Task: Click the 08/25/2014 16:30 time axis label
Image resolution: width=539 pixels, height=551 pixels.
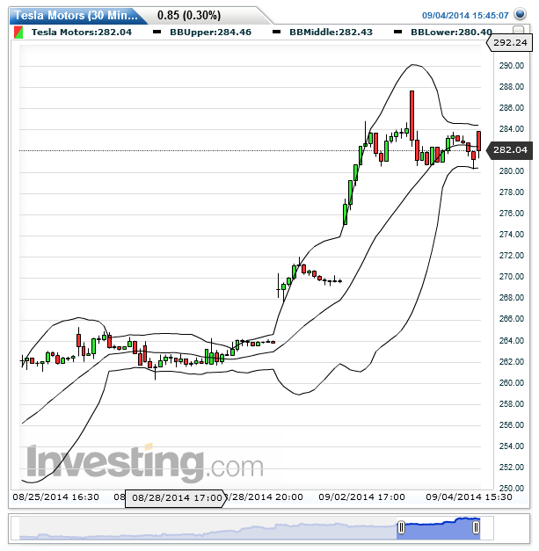Action: tap(56, 497)
